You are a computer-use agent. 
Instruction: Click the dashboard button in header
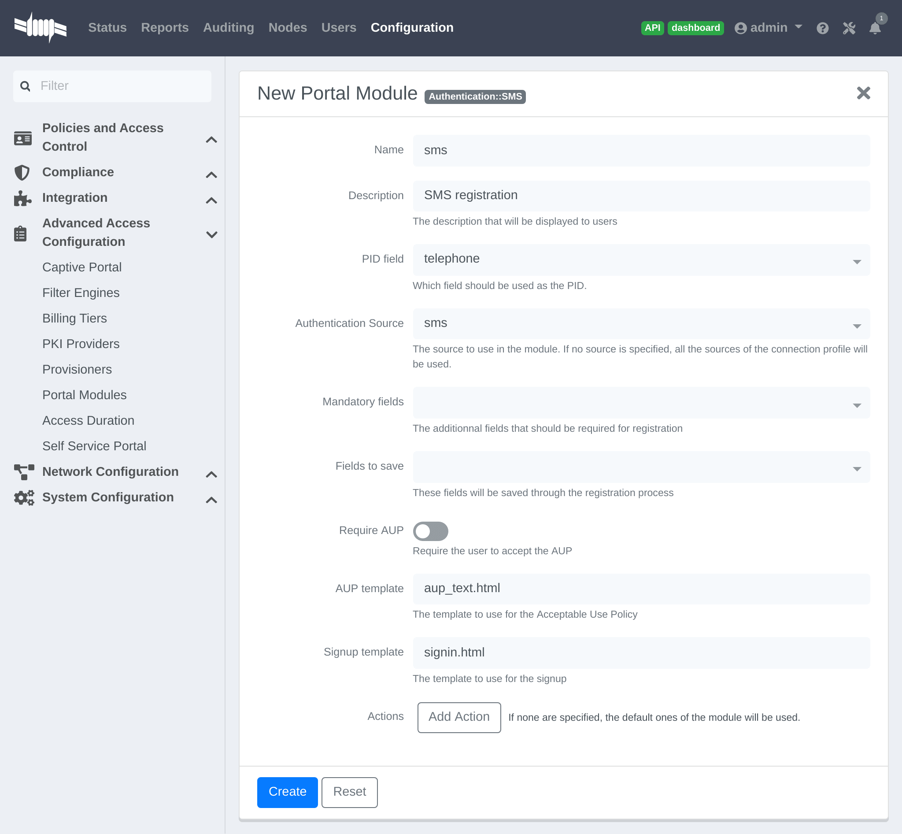695,27
